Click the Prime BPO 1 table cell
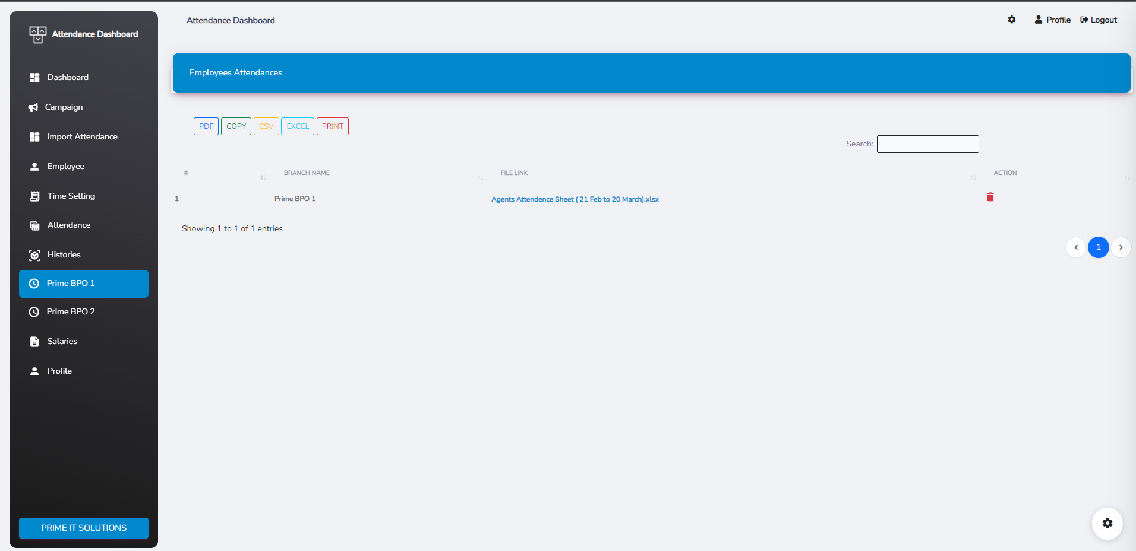This screenshot has width=1136, height=551. (295, 199)
